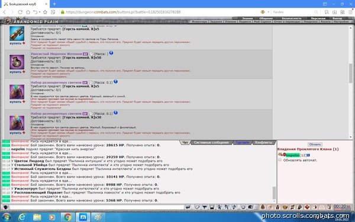Click the red gift box icon
The width and height of the screenshot is (355, 222).
coord(307,207)
